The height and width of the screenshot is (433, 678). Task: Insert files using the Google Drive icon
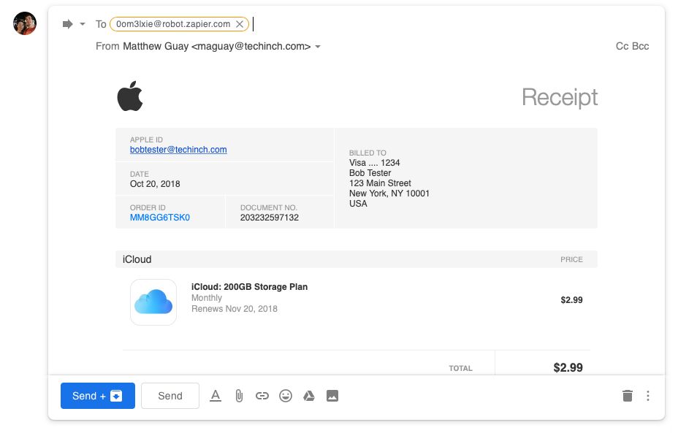pos(309,396)
